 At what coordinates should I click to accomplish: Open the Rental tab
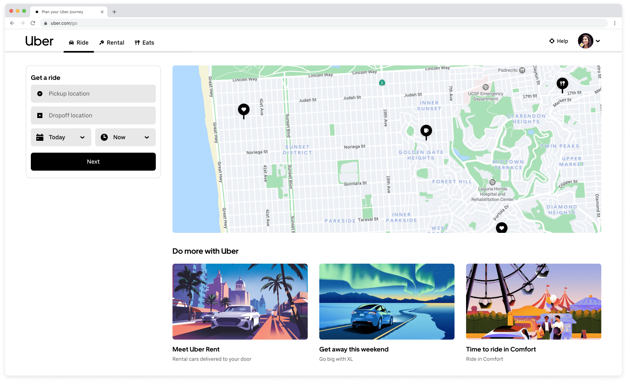(x=111, y=43)
